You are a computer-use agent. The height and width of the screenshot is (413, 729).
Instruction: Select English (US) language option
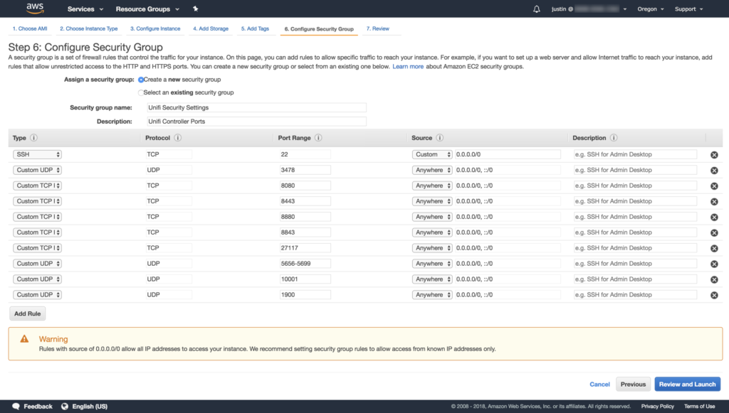90,407
